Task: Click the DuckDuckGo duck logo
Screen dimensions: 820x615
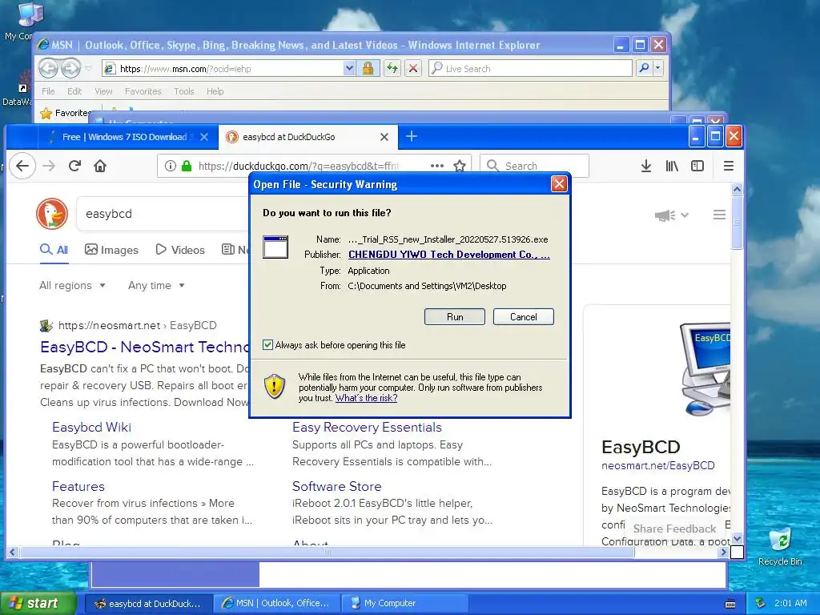Action: click(x=52, y=214)
